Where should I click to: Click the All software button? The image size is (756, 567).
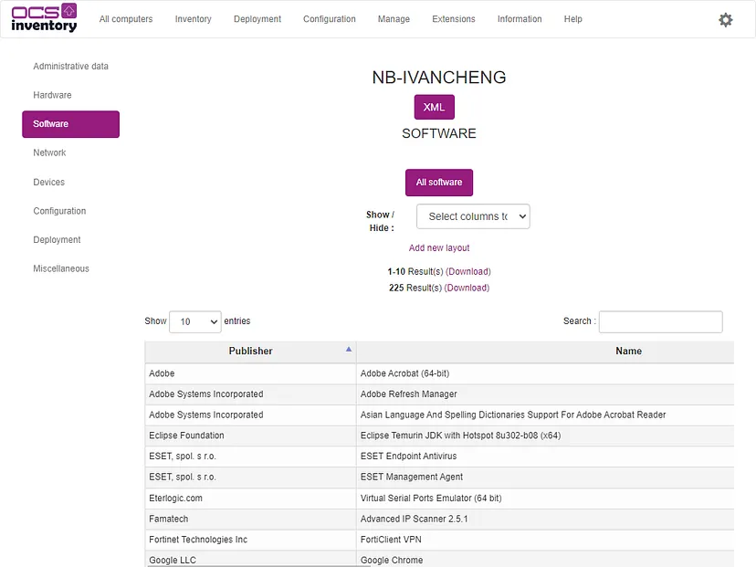point(439,183)
